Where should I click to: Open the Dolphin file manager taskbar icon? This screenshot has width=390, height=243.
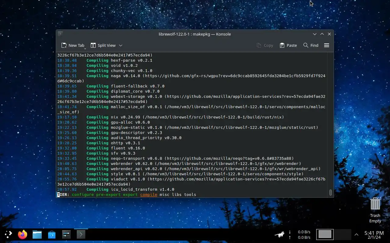coord(37,234)
